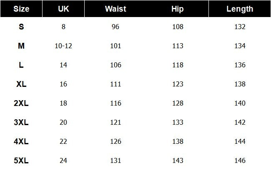The image size is (271, 170).
Task: Select the Hip column header
Action: click(177, 9)
